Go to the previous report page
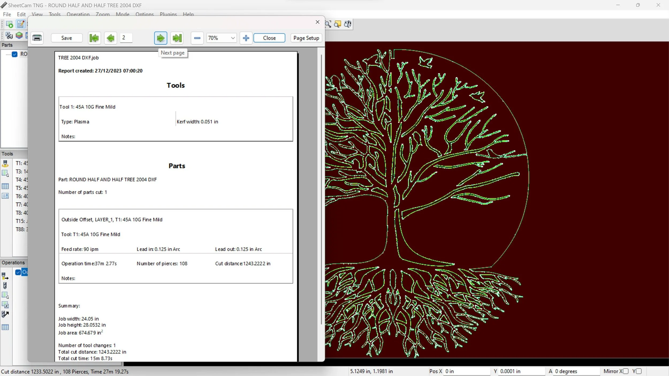The height and width of the screenshot is (376, 669). (110, 38)
